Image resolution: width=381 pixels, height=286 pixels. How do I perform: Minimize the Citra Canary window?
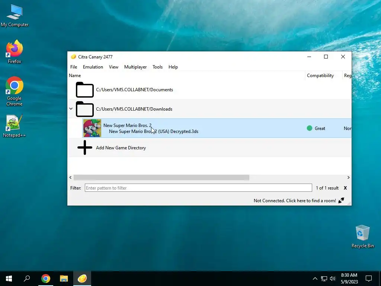point(309,57)
